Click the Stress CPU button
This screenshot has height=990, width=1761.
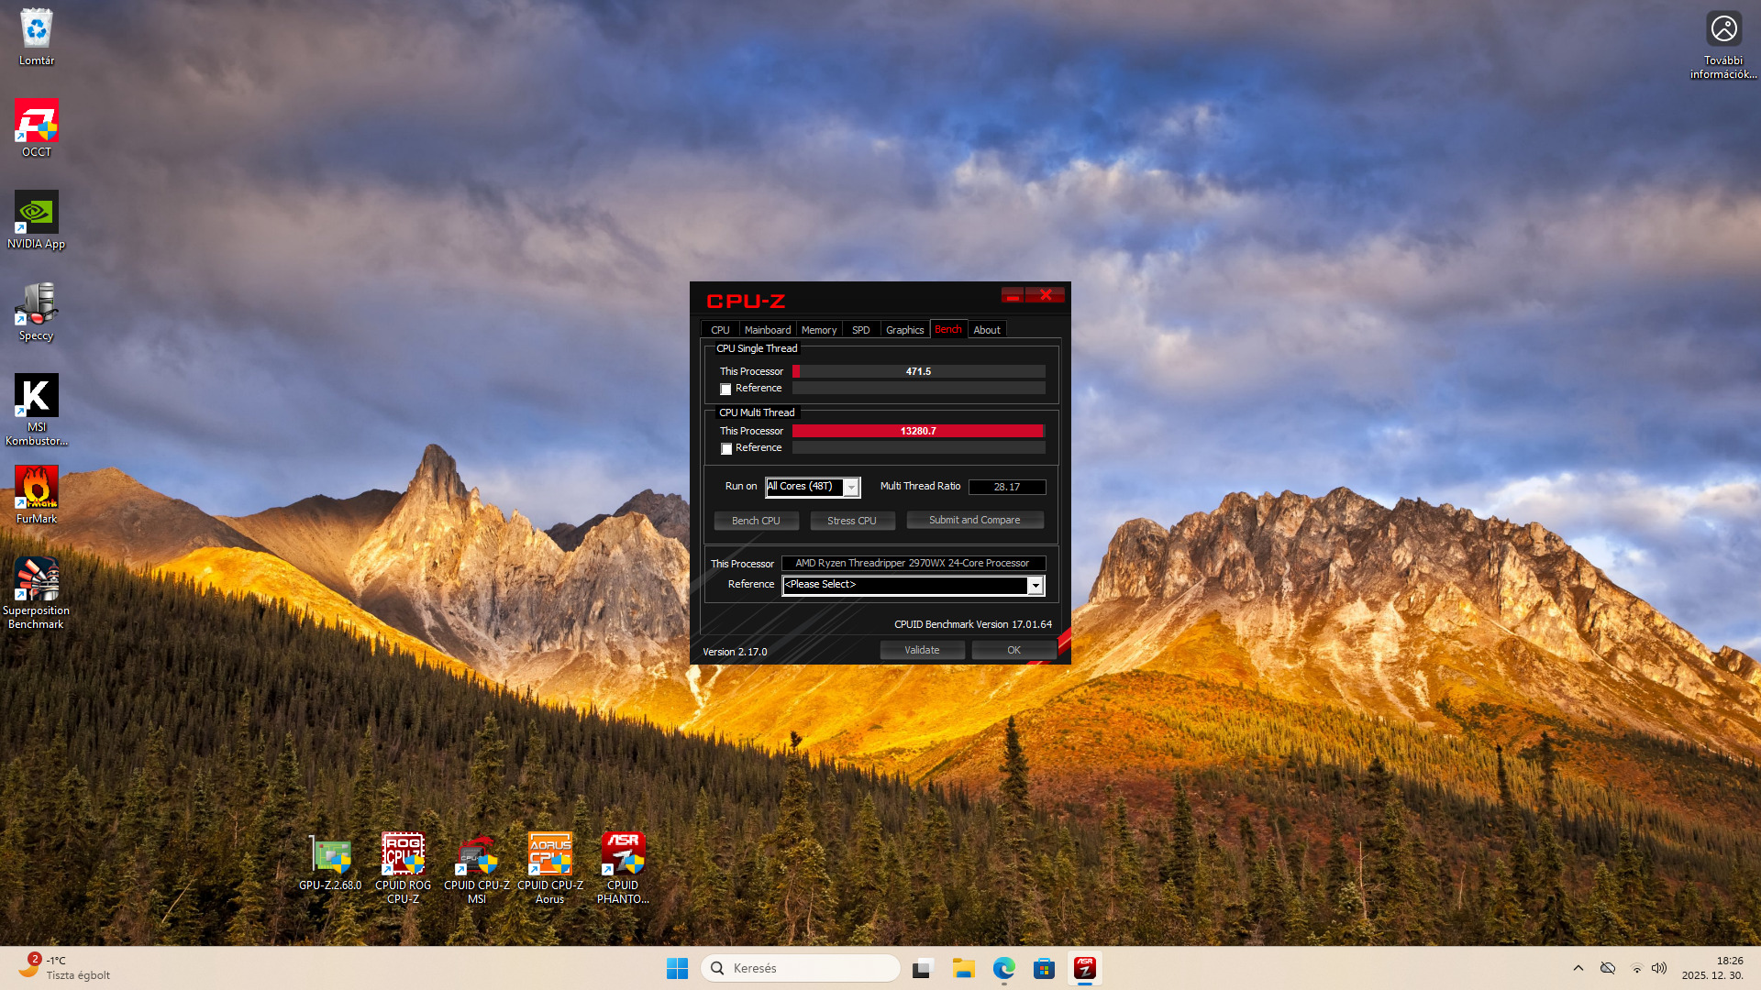pos(851,521)
